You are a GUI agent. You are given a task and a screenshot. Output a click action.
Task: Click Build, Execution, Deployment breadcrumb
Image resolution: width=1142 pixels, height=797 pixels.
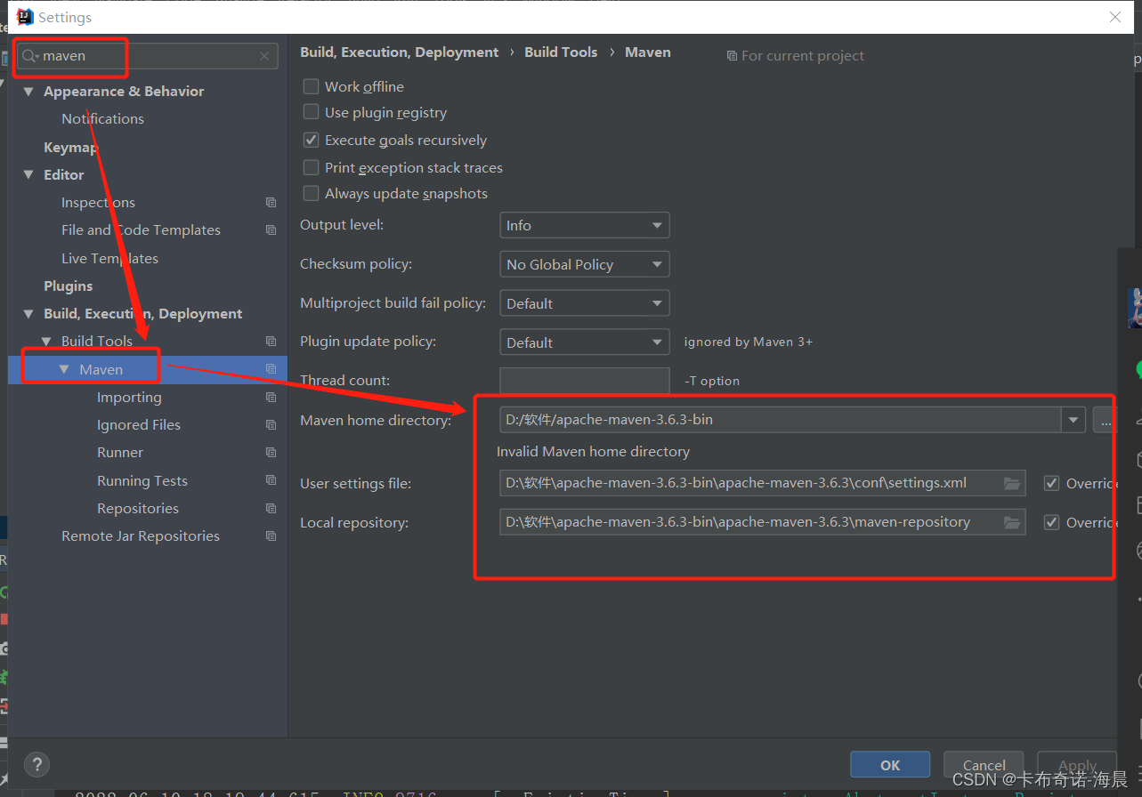pos(399,52)
